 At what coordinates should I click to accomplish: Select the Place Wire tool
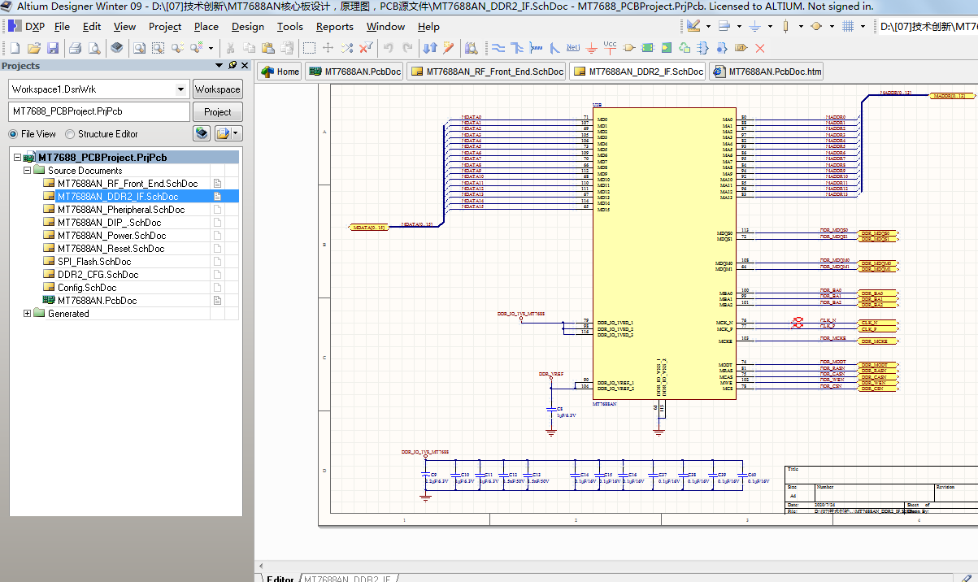(498, 48)
